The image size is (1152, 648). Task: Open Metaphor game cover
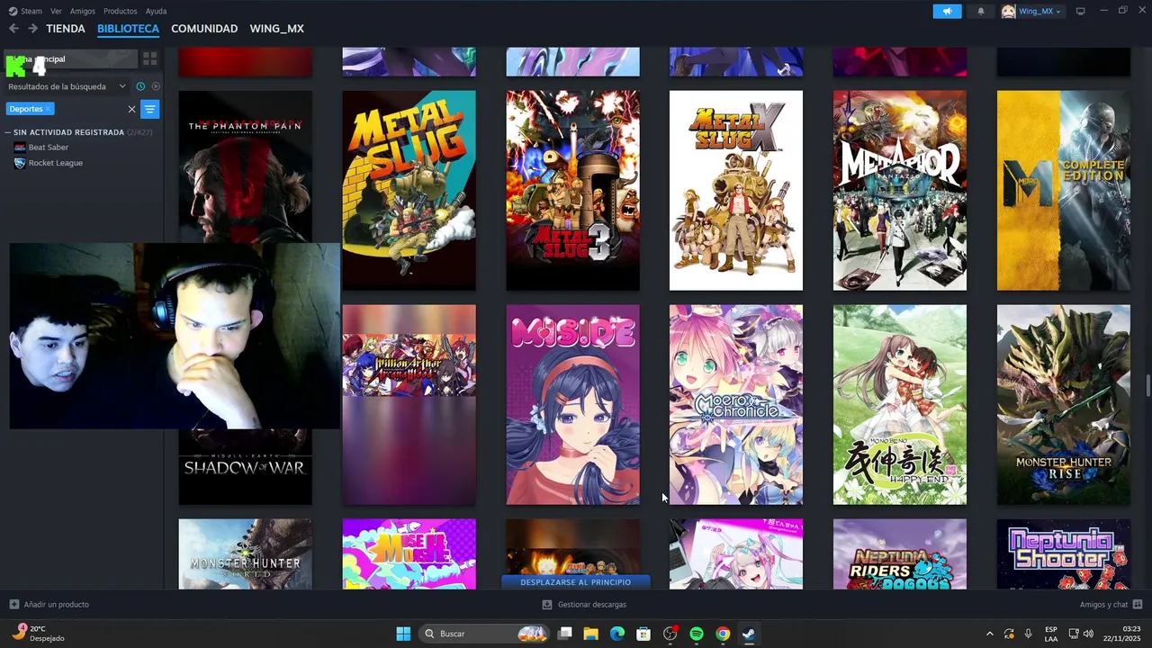click(x=900, y=190)
